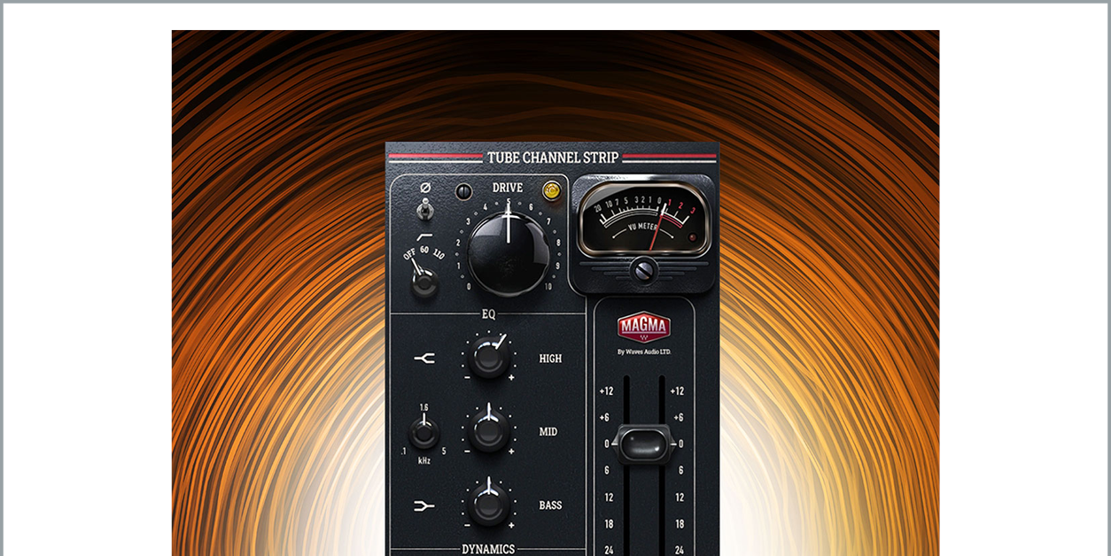Image resolution: width=1111 pixels, height=556 pixels.
Task: Click the high shelf curve symbol
Action: pos(424,358)
